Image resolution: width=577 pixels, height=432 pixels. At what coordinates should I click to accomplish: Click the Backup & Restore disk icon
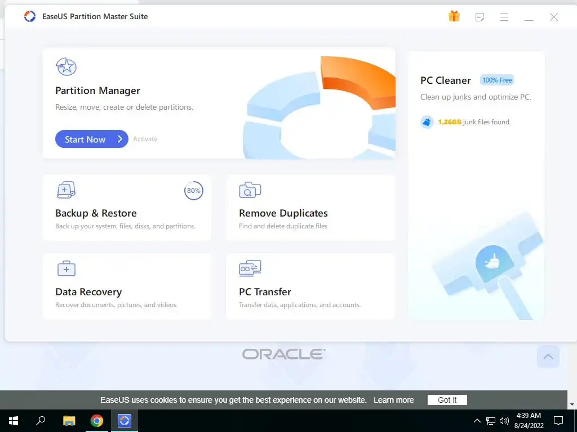point(66,190)
